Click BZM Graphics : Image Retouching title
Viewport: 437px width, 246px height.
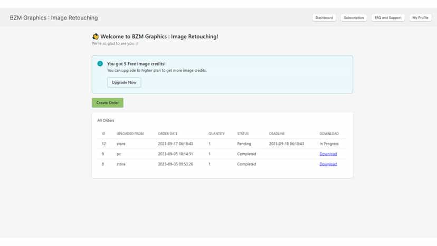tap(54, 17)
